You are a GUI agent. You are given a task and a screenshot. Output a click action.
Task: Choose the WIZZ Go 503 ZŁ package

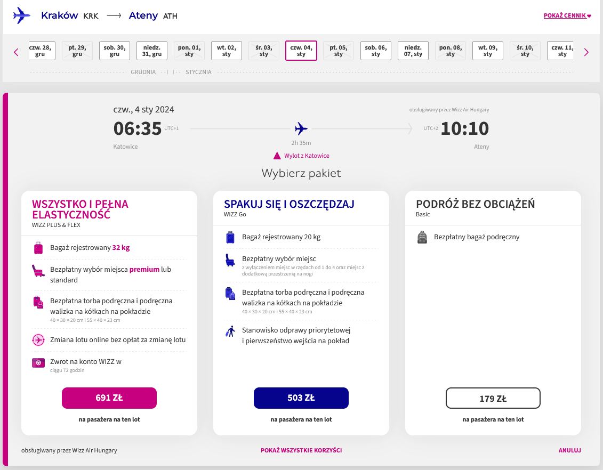301,398
